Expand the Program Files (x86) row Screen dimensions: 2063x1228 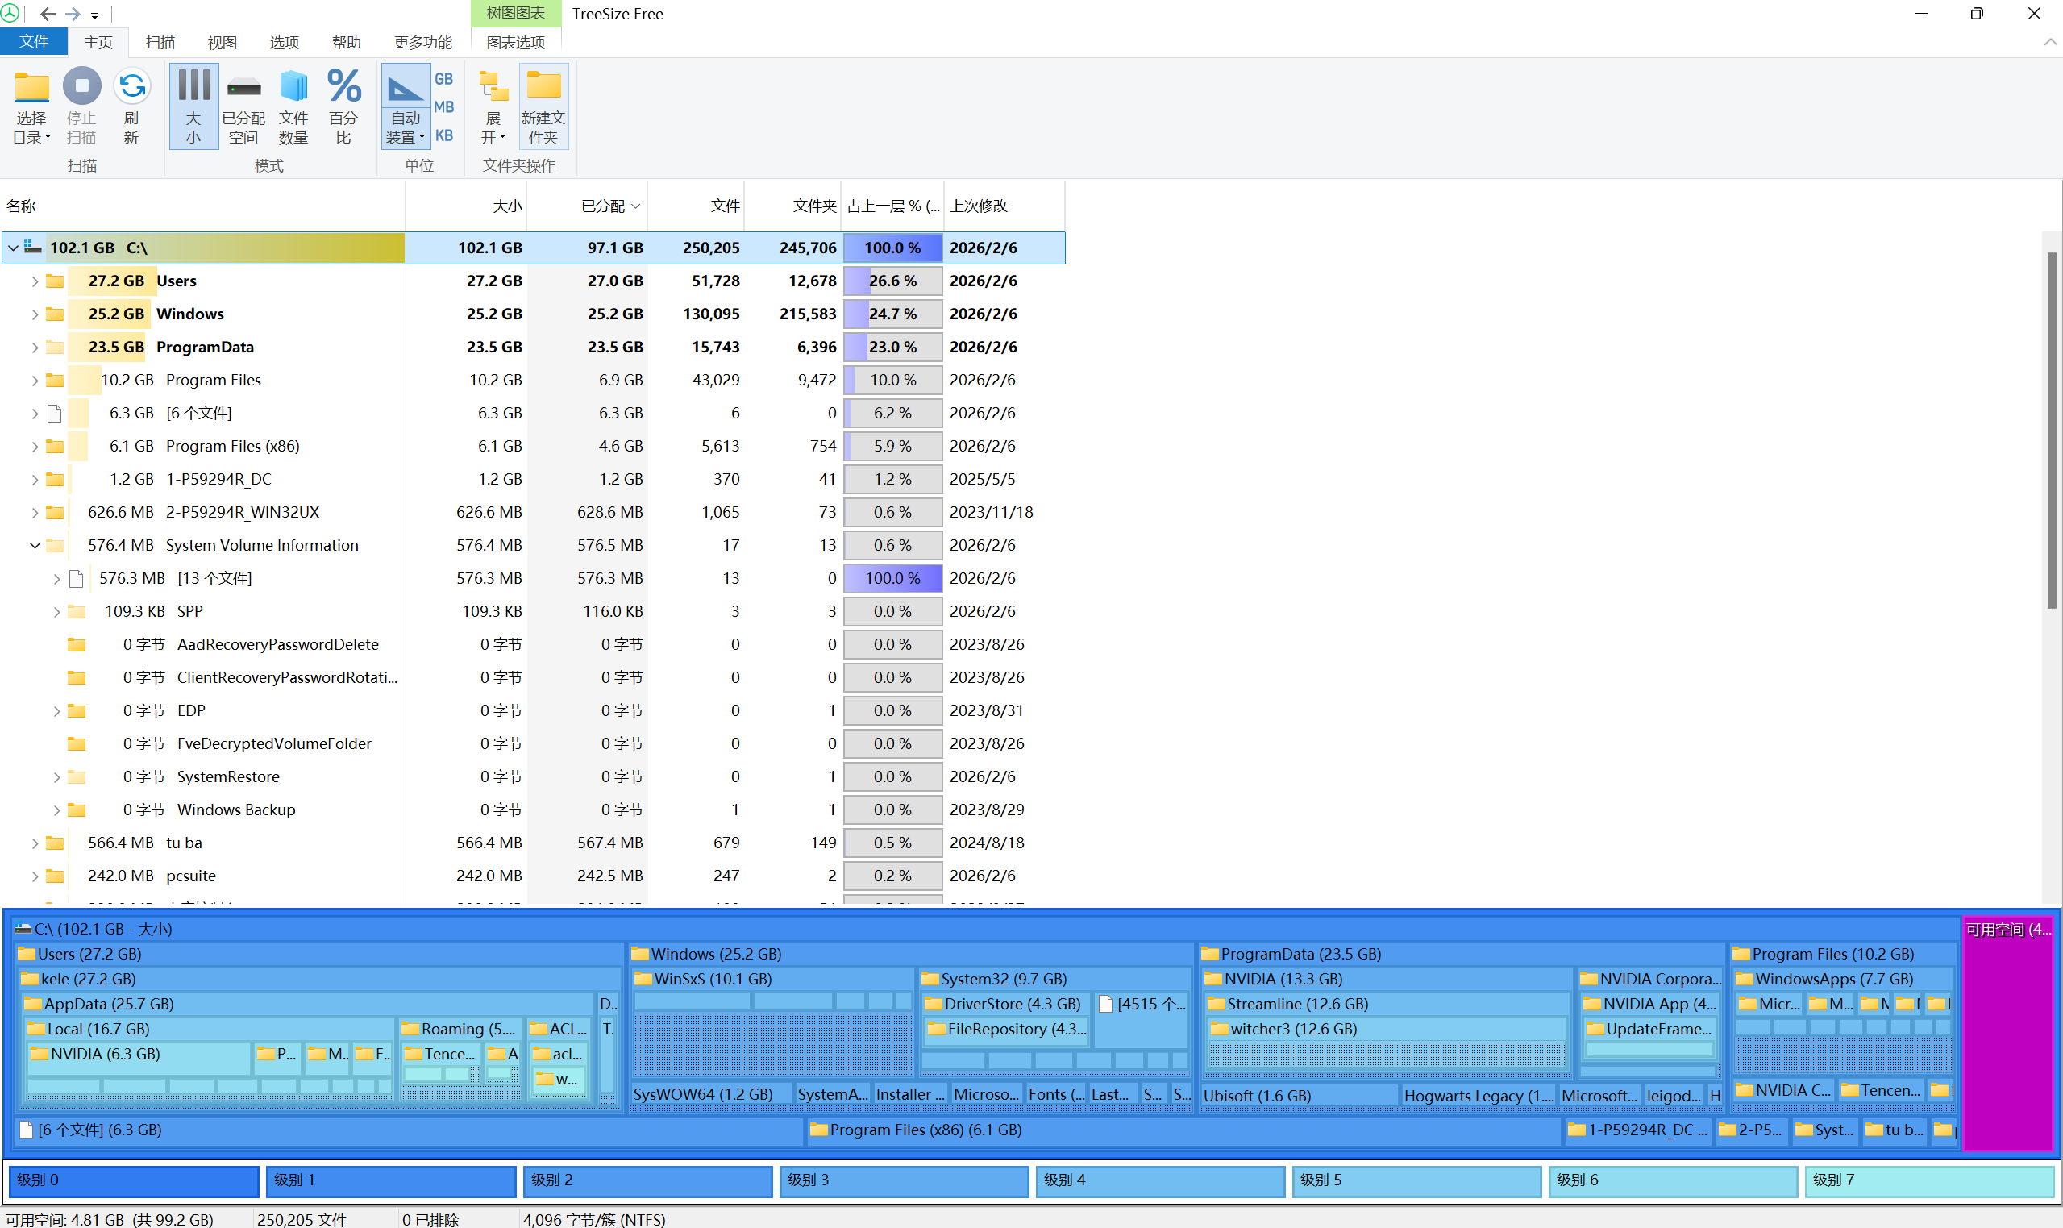pyautogui.click(x=35, y=447)
